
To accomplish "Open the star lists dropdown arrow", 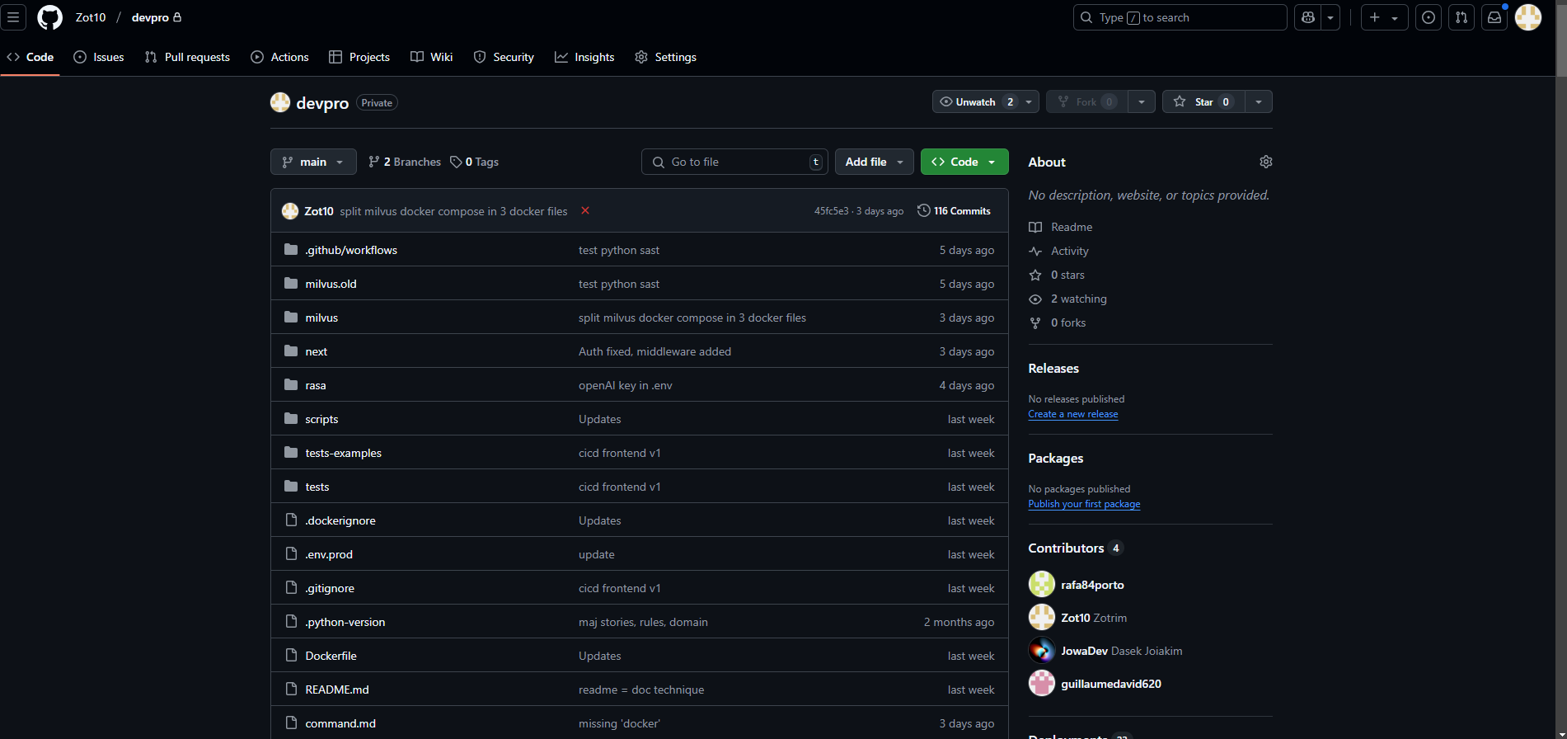I will click(x=1258, y=101).
